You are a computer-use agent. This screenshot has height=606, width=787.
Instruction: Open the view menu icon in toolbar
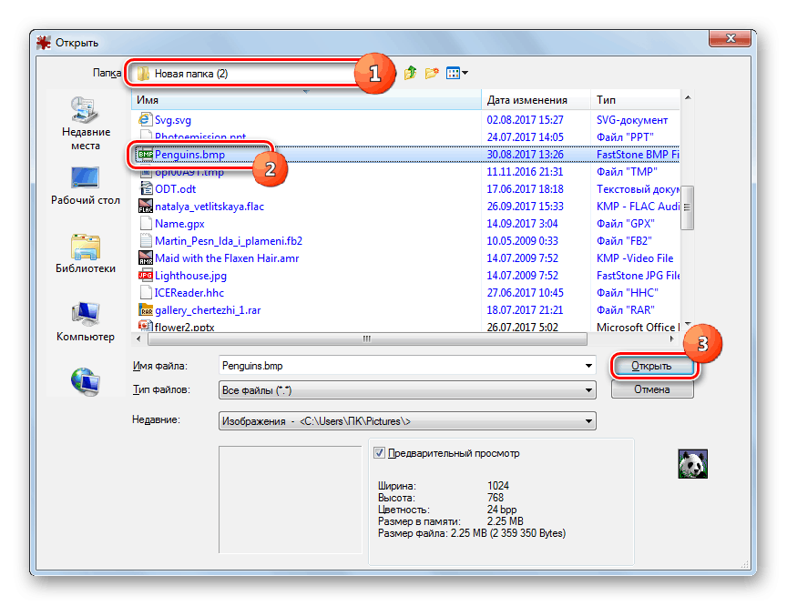click(x=456, y=73)
